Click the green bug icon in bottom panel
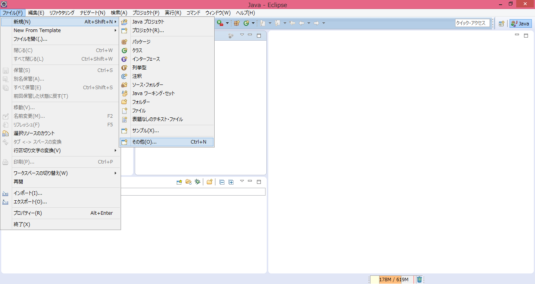The width and height of the screenshot is (535, 284). tap(198, 182)
